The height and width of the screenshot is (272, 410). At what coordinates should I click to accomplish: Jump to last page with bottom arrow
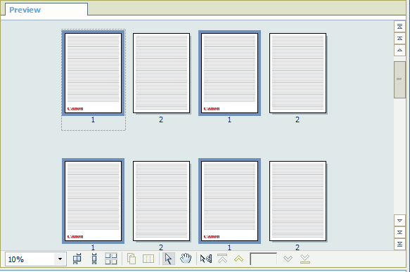click(x=305, y=259)
